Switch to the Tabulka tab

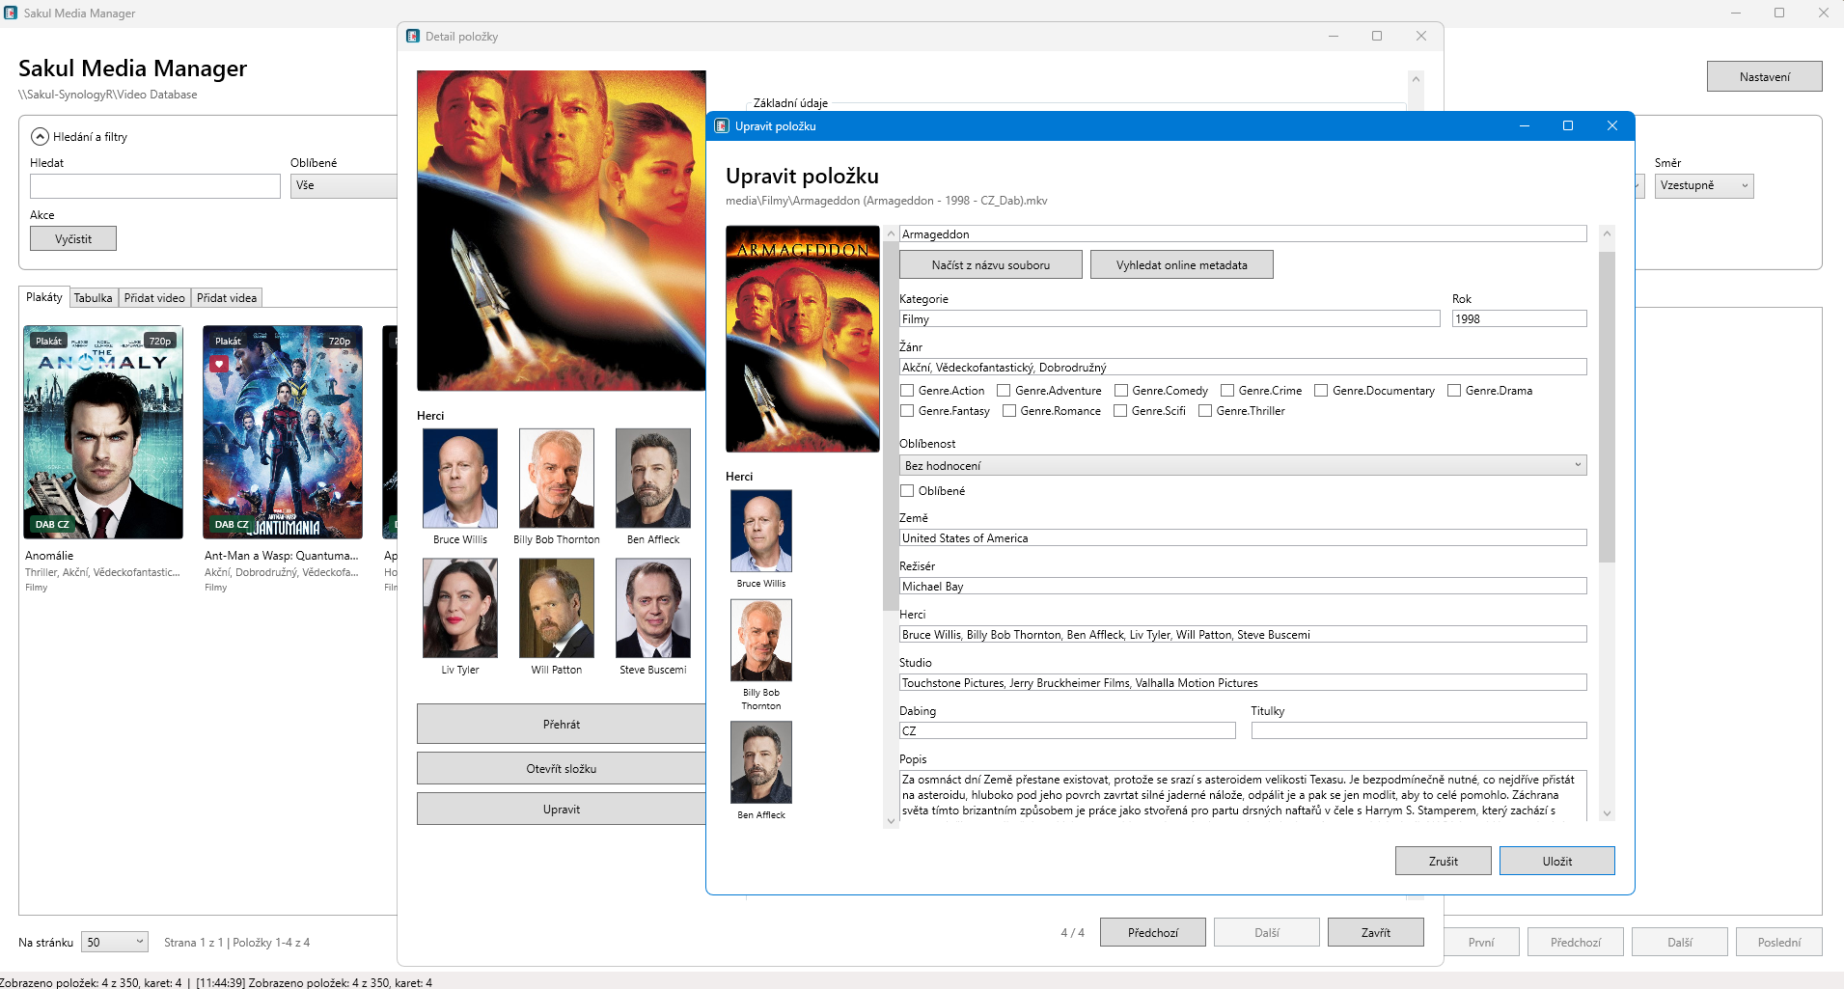[94, 298]
